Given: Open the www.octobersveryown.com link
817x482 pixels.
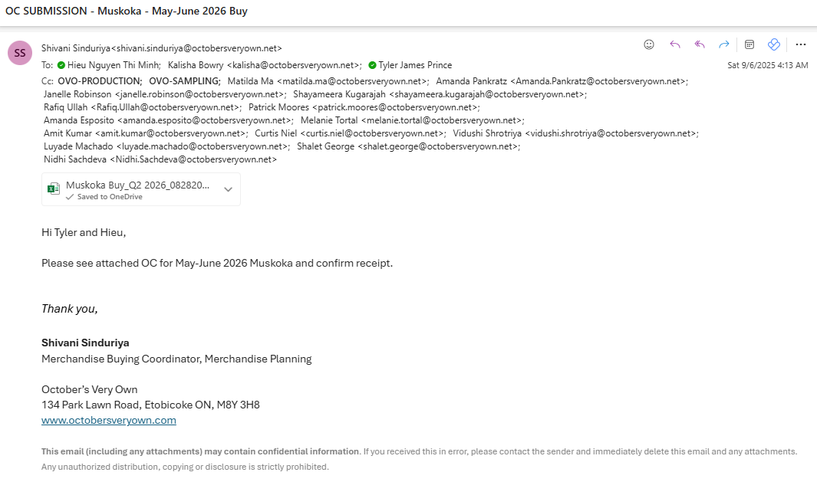Looking at the screenshot, I should [x=109, y=420].
